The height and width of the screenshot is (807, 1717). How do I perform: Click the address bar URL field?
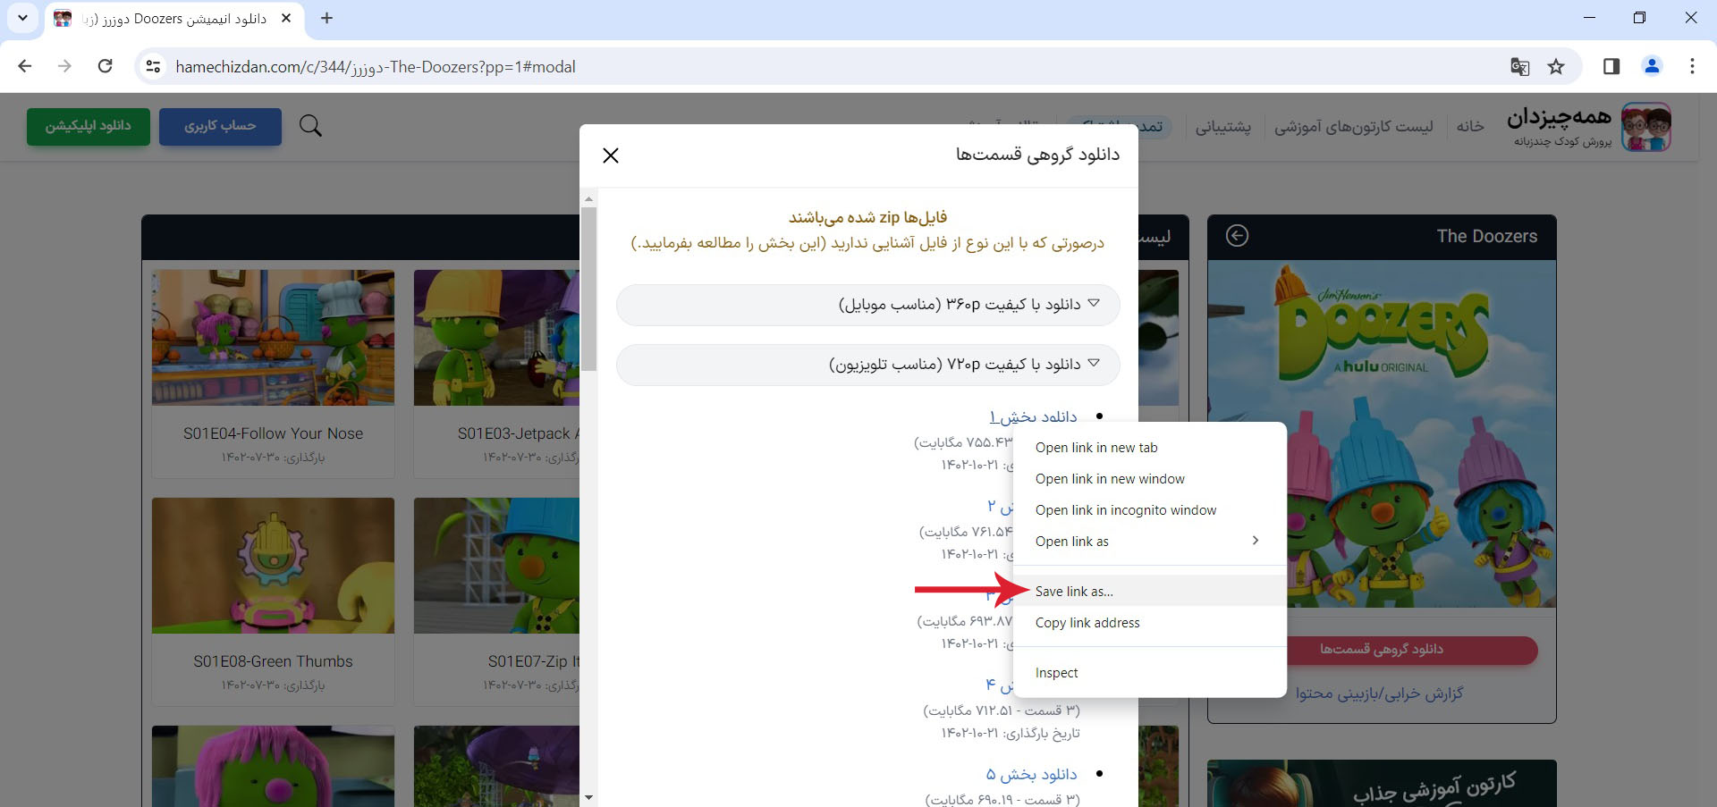[823, 66]
